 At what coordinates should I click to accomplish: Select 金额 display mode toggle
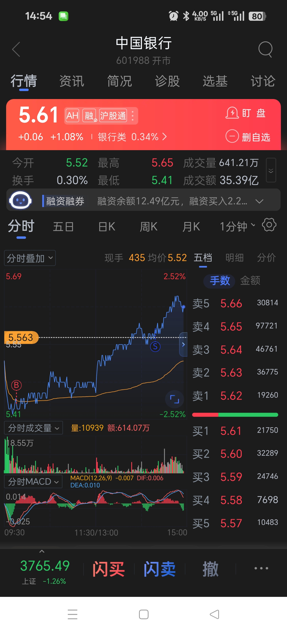[250, 281]
